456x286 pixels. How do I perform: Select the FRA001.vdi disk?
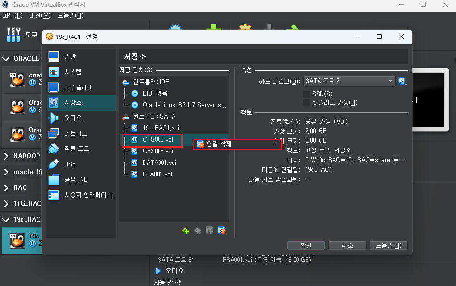tap(157, 174)
